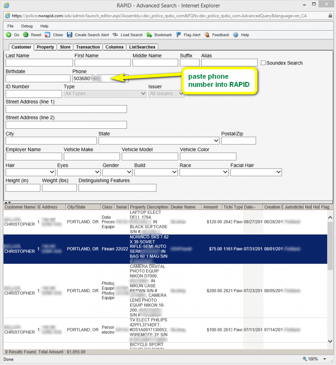Open the Build dropdown

point(156,172)
